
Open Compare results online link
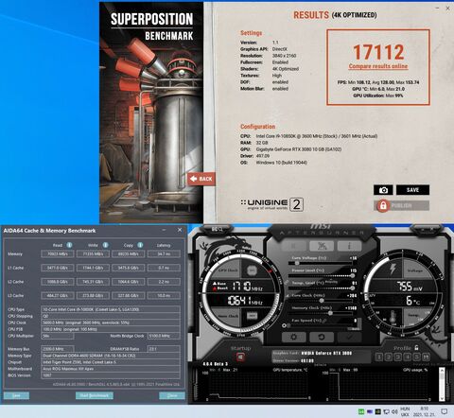[x=378, y=66]
